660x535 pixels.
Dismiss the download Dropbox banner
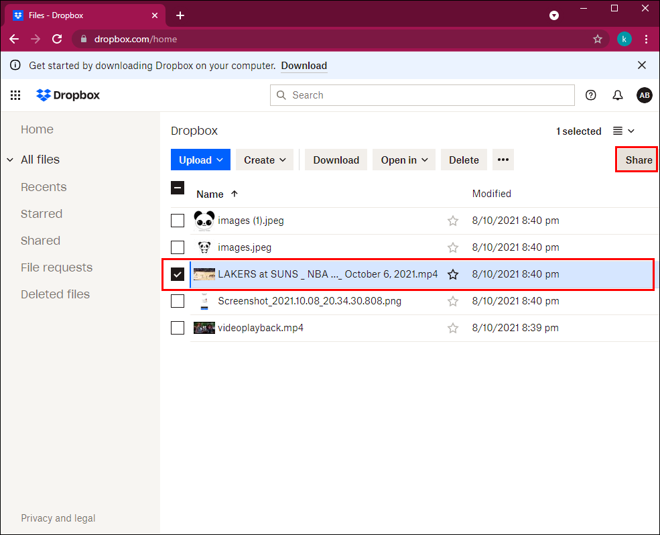641,65
